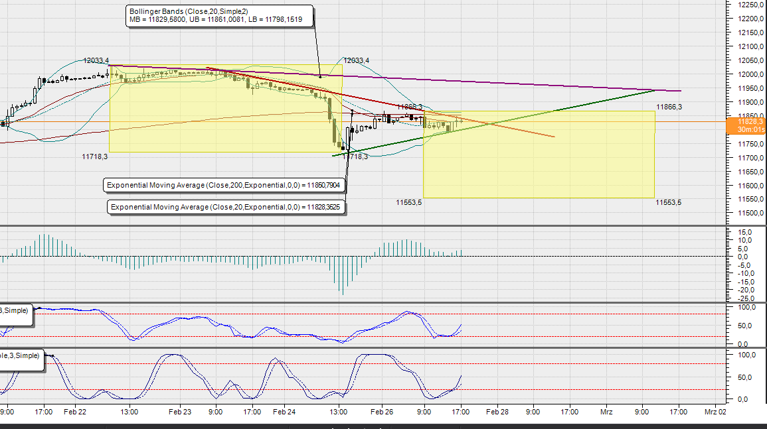Click the 13:00 label after Feb 24
767x429 pixels.
pos(339,412)
